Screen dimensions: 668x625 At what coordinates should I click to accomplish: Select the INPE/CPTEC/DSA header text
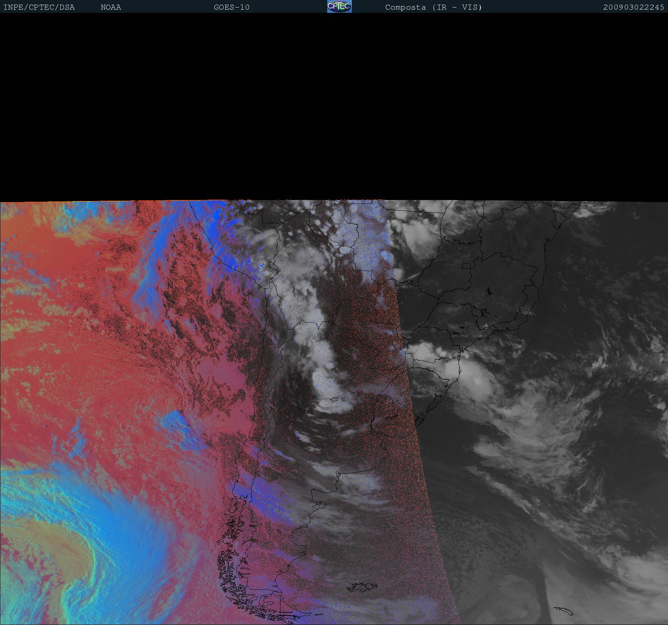39,7
